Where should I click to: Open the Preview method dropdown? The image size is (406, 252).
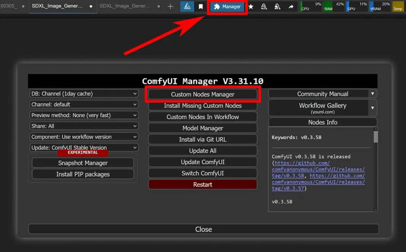click(84, 115)
